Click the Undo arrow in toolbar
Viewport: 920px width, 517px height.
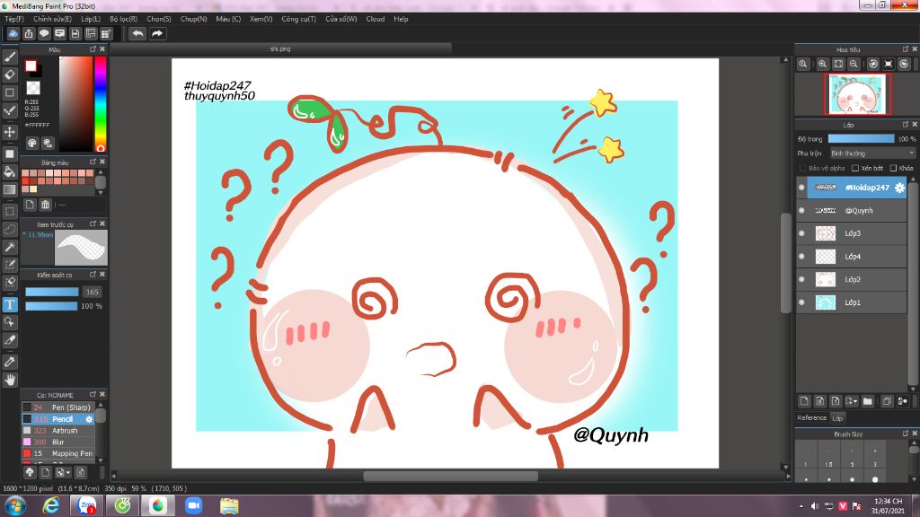(x=137, y=33)
